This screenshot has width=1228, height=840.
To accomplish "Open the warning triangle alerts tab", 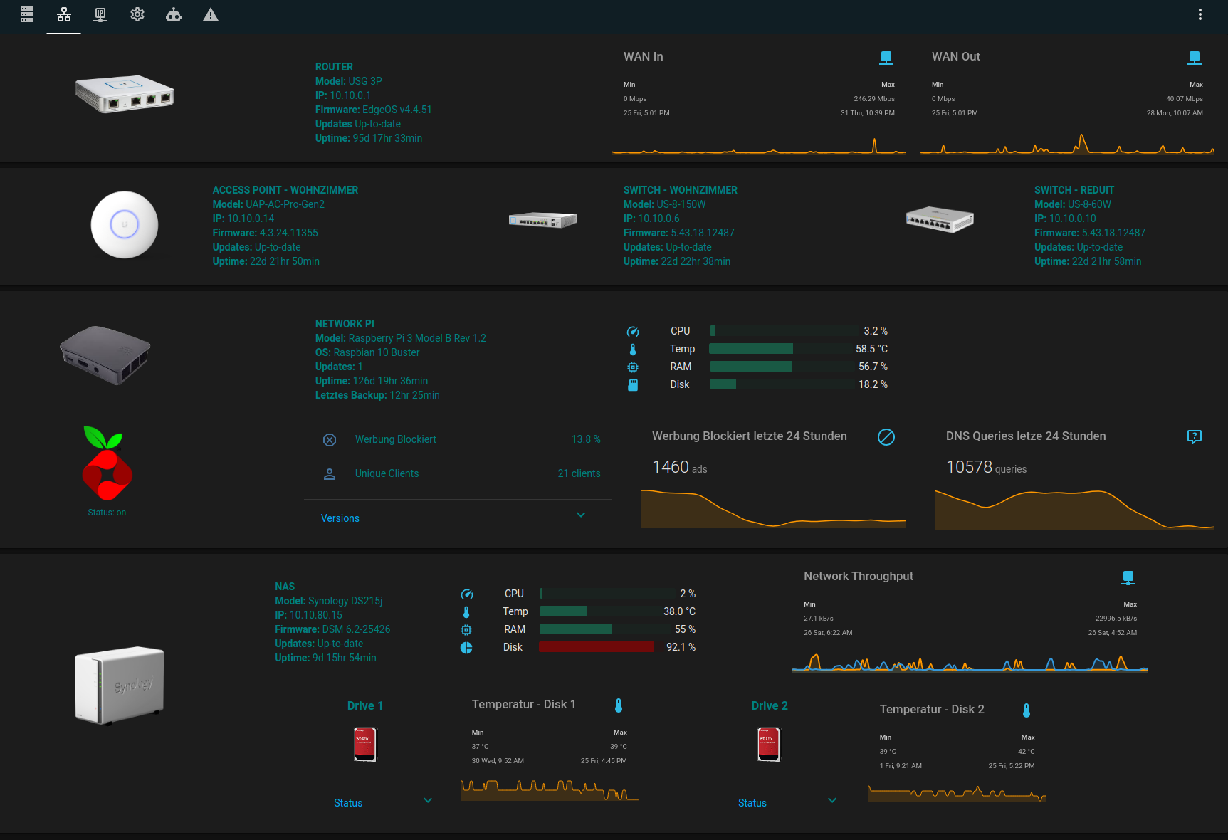I will click(211, 14).
